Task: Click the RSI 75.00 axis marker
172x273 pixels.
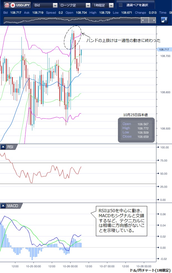Action: 164,161
